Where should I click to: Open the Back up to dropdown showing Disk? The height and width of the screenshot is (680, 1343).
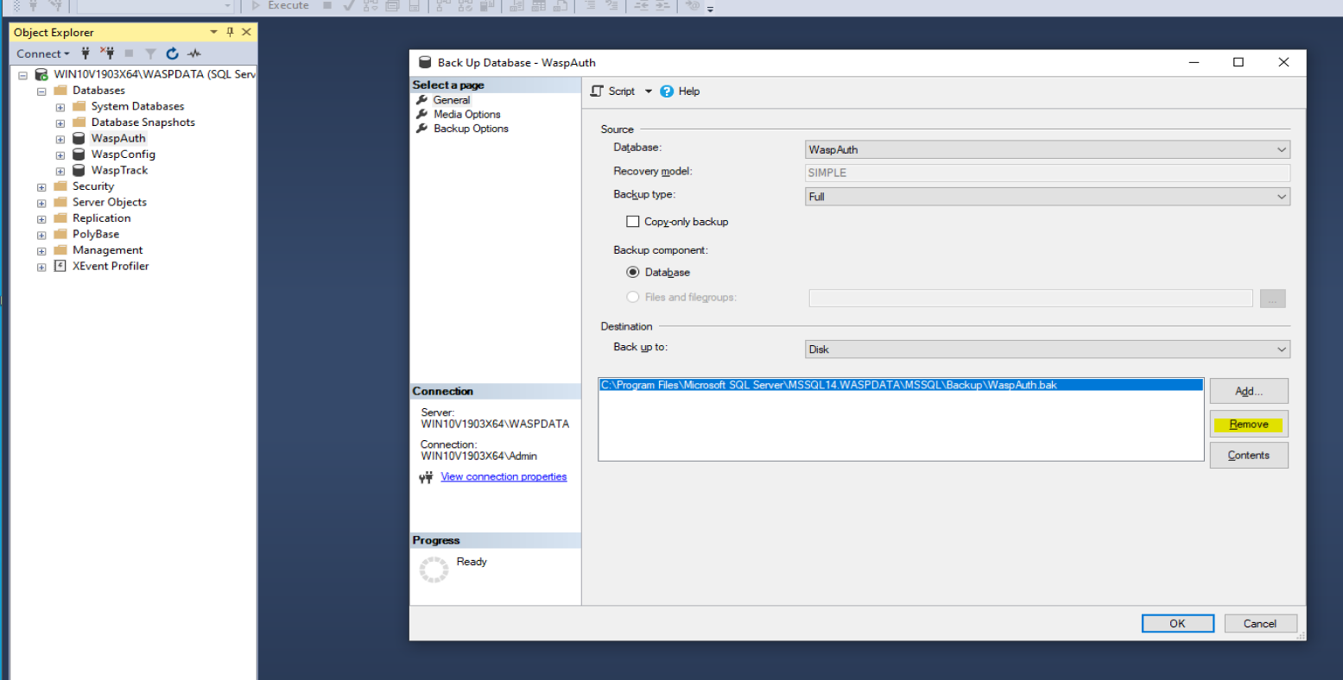pos(1048,349)
